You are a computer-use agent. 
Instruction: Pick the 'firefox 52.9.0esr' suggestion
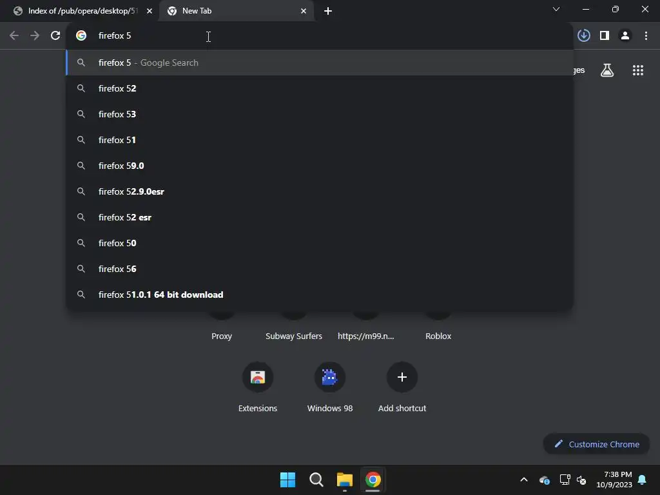320,191
